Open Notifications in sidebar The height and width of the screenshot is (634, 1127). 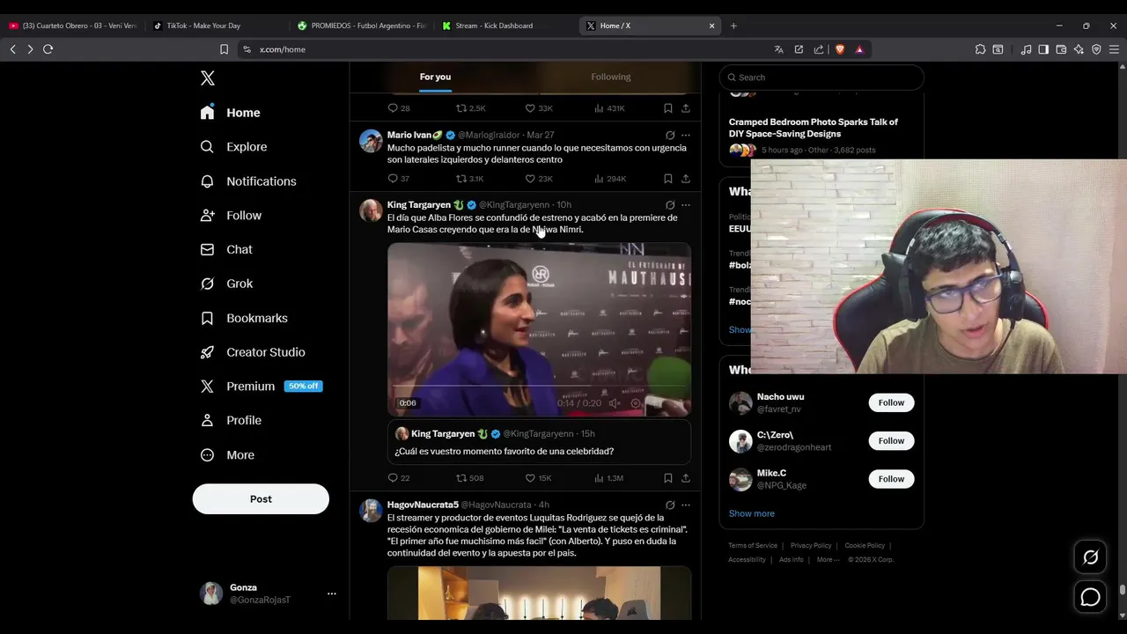248,181
